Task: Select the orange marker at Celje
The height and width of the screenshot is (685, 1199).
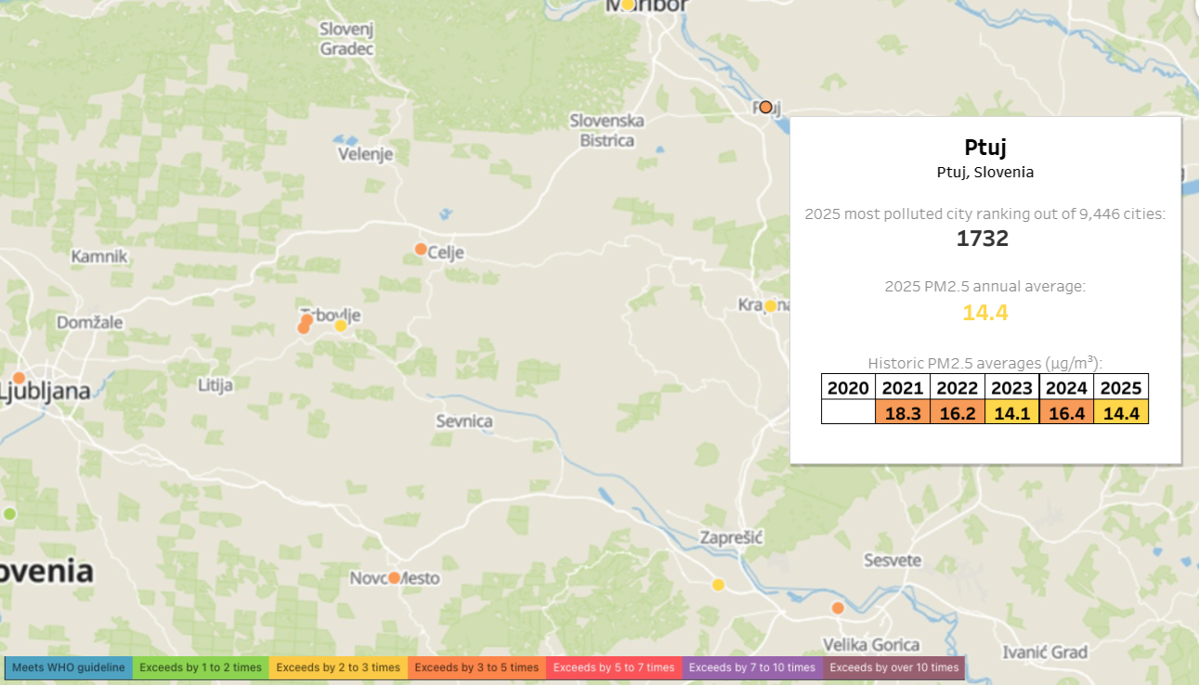Action: point(421,249)
